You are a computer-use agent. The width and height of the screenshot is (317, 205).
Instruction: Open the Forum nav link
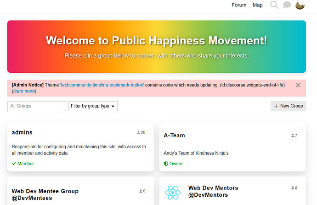[x=239, y=5]
